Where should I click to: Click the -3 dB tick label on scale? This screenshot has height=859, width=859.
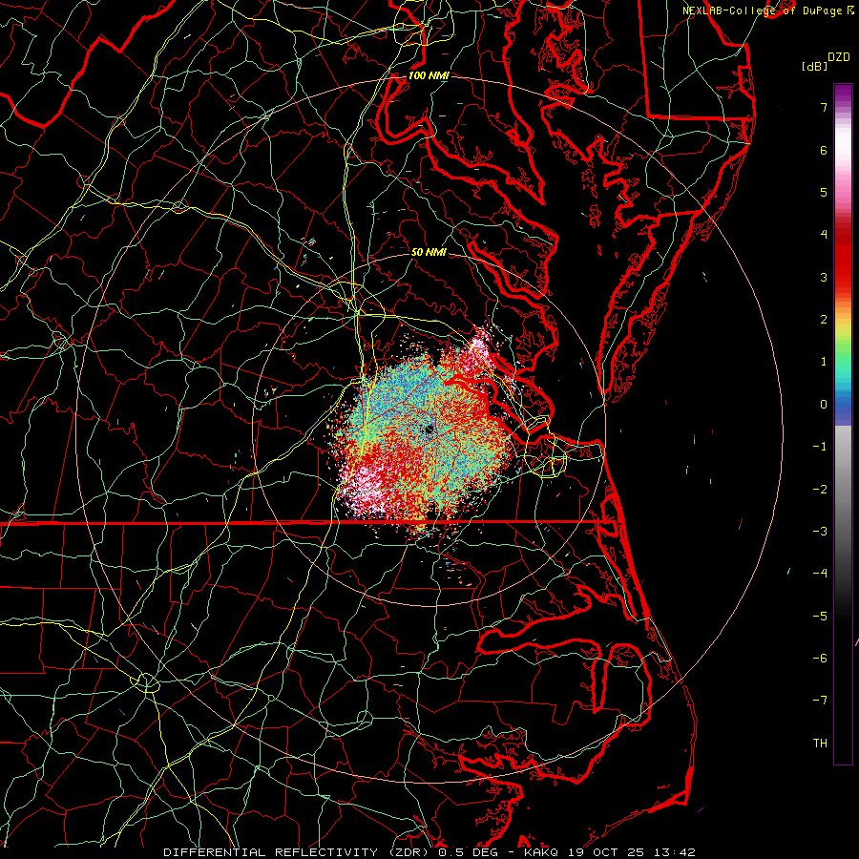(820, 532)
